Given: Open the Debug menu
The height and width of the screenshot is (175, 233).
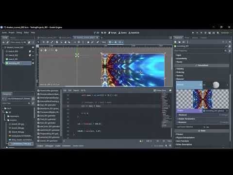Looking at the screenshot, I should 19,33.
